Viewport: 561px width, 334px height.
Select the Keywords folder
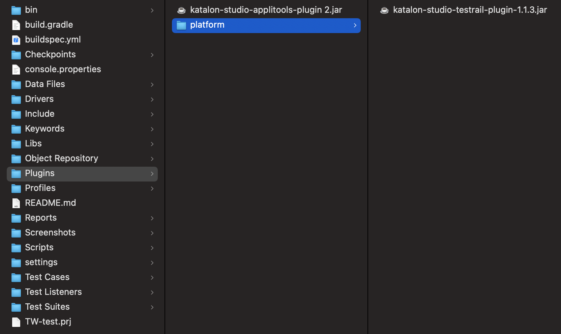coord(45,129)
